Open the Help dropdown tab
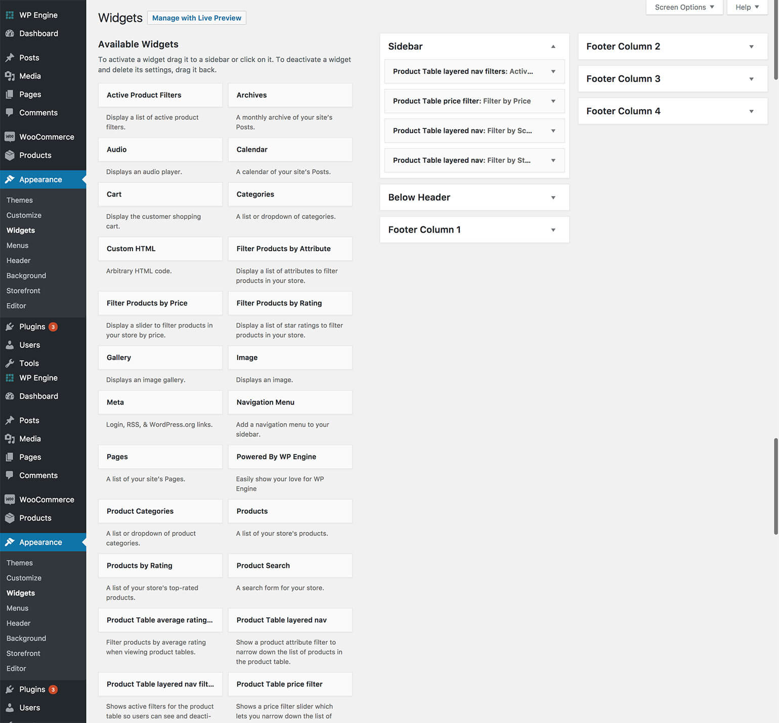 pyautogui.click(x=747, y=7)
